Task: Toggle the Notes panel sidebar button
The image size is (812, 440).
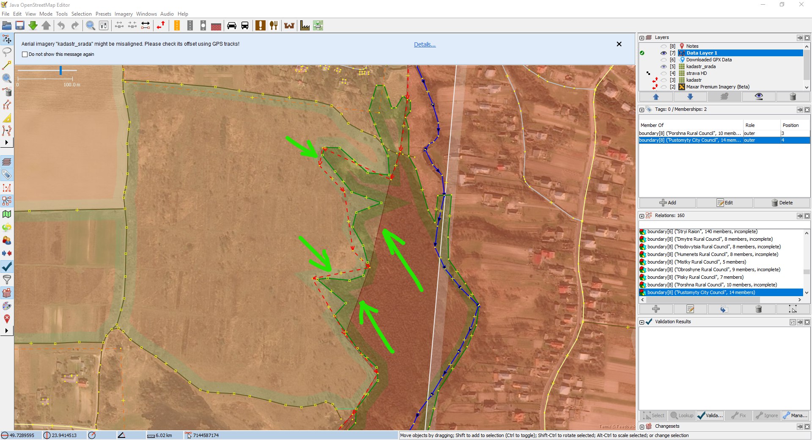Action: tap(7, 319)
